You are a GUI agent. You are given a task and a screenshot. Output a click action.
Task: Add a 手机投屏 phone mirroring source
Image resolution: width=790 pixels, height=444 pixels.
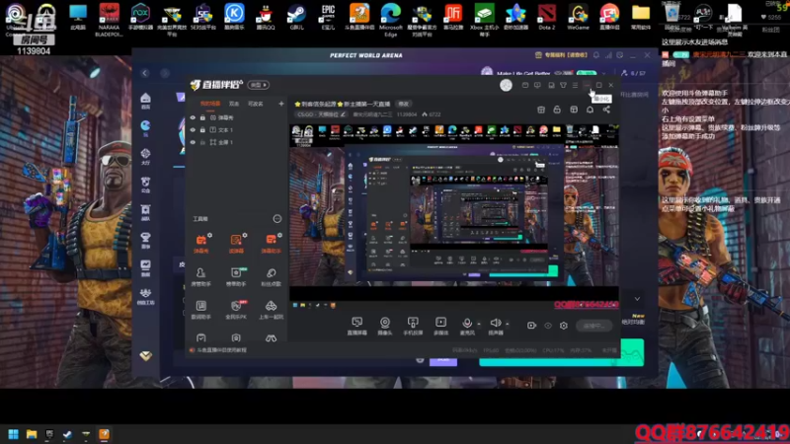pyautogui.click(x=413, y=326)
